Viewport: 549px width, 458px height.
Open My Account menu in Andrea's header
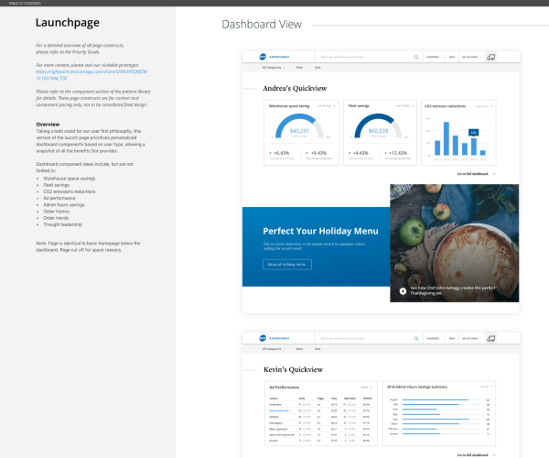tap(470, 57)
